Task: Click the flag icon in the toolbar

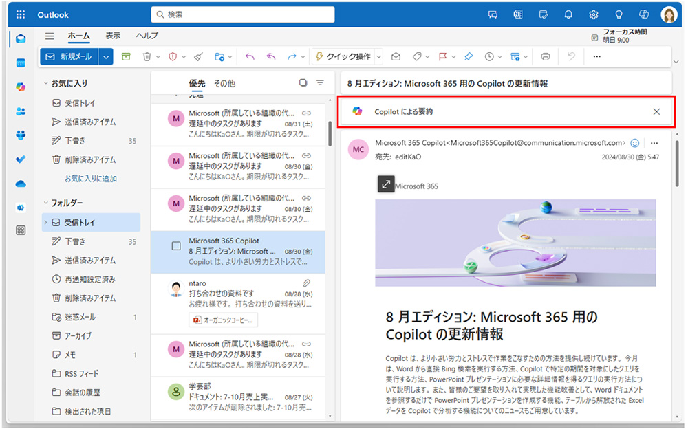Action: (x=443, y=56)
